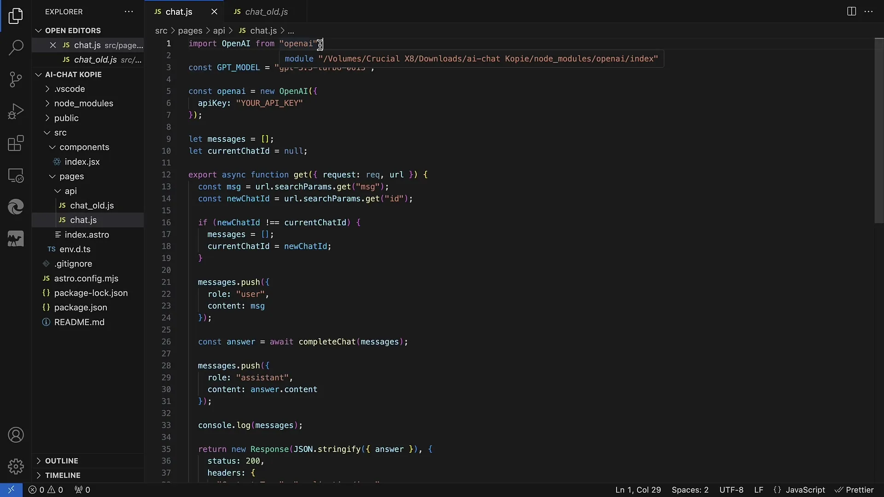Collapse the api folder
Image resolution: width=884 pixels, height=497 pixels.
coord(87,191)
